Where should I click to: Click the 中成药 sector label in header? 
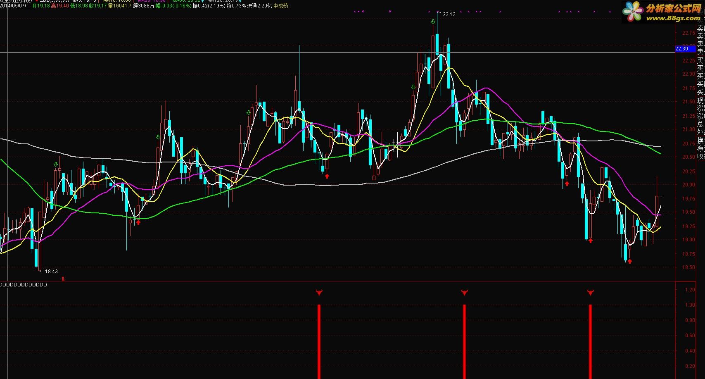281,6
